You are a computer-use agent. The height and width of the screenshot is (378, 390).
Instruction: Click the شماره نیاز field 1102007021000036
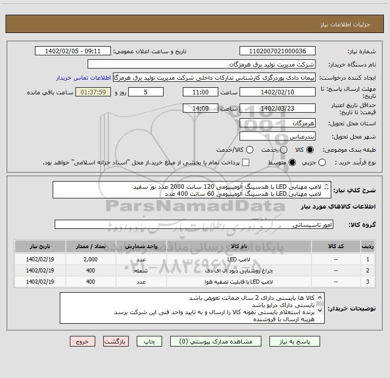278,51
